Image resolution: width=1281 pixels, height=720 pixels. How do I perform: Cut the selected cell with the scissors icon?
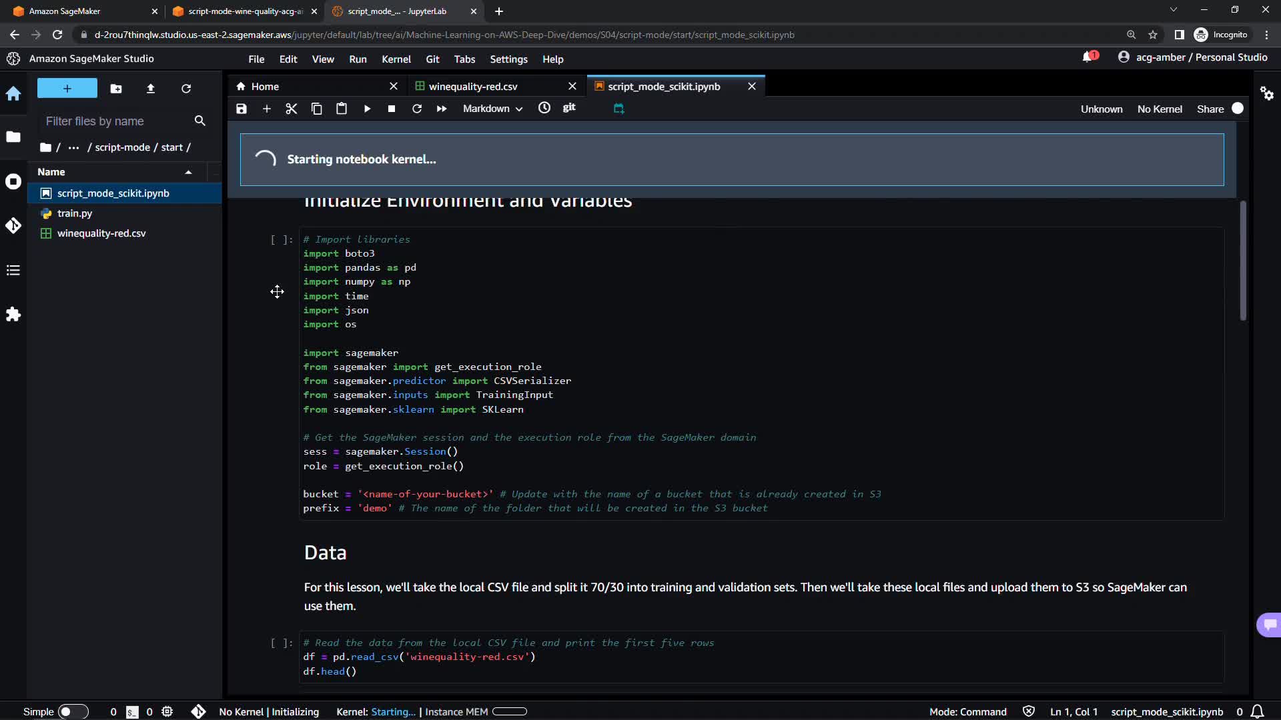point(292,109)
